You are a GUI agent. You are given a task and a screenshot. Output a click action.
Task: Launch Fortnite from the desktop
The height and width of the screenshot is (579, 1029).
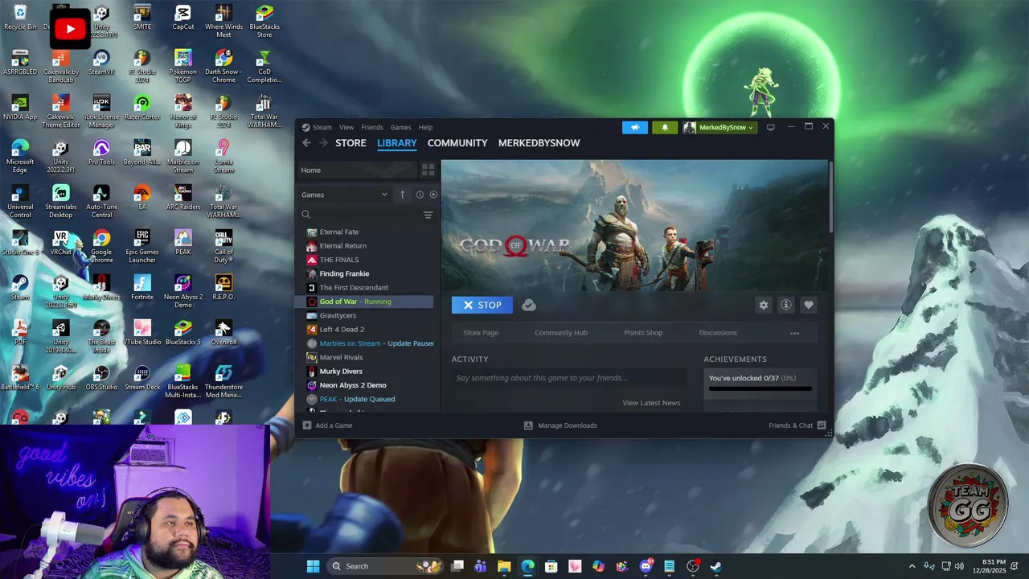pos(142,287)
